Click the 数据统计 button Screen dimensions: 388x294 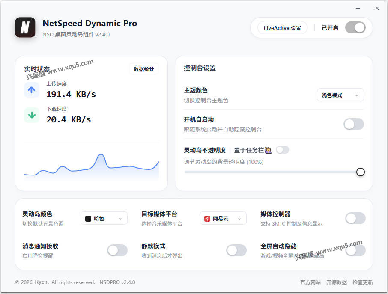point(144,69)
